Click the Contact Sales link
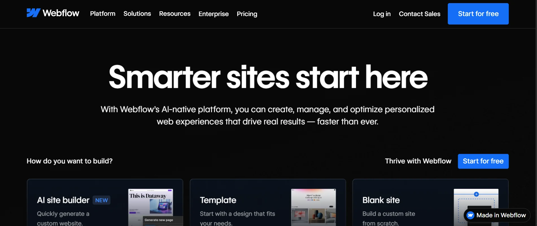537x226 pixels. (420, 14)
